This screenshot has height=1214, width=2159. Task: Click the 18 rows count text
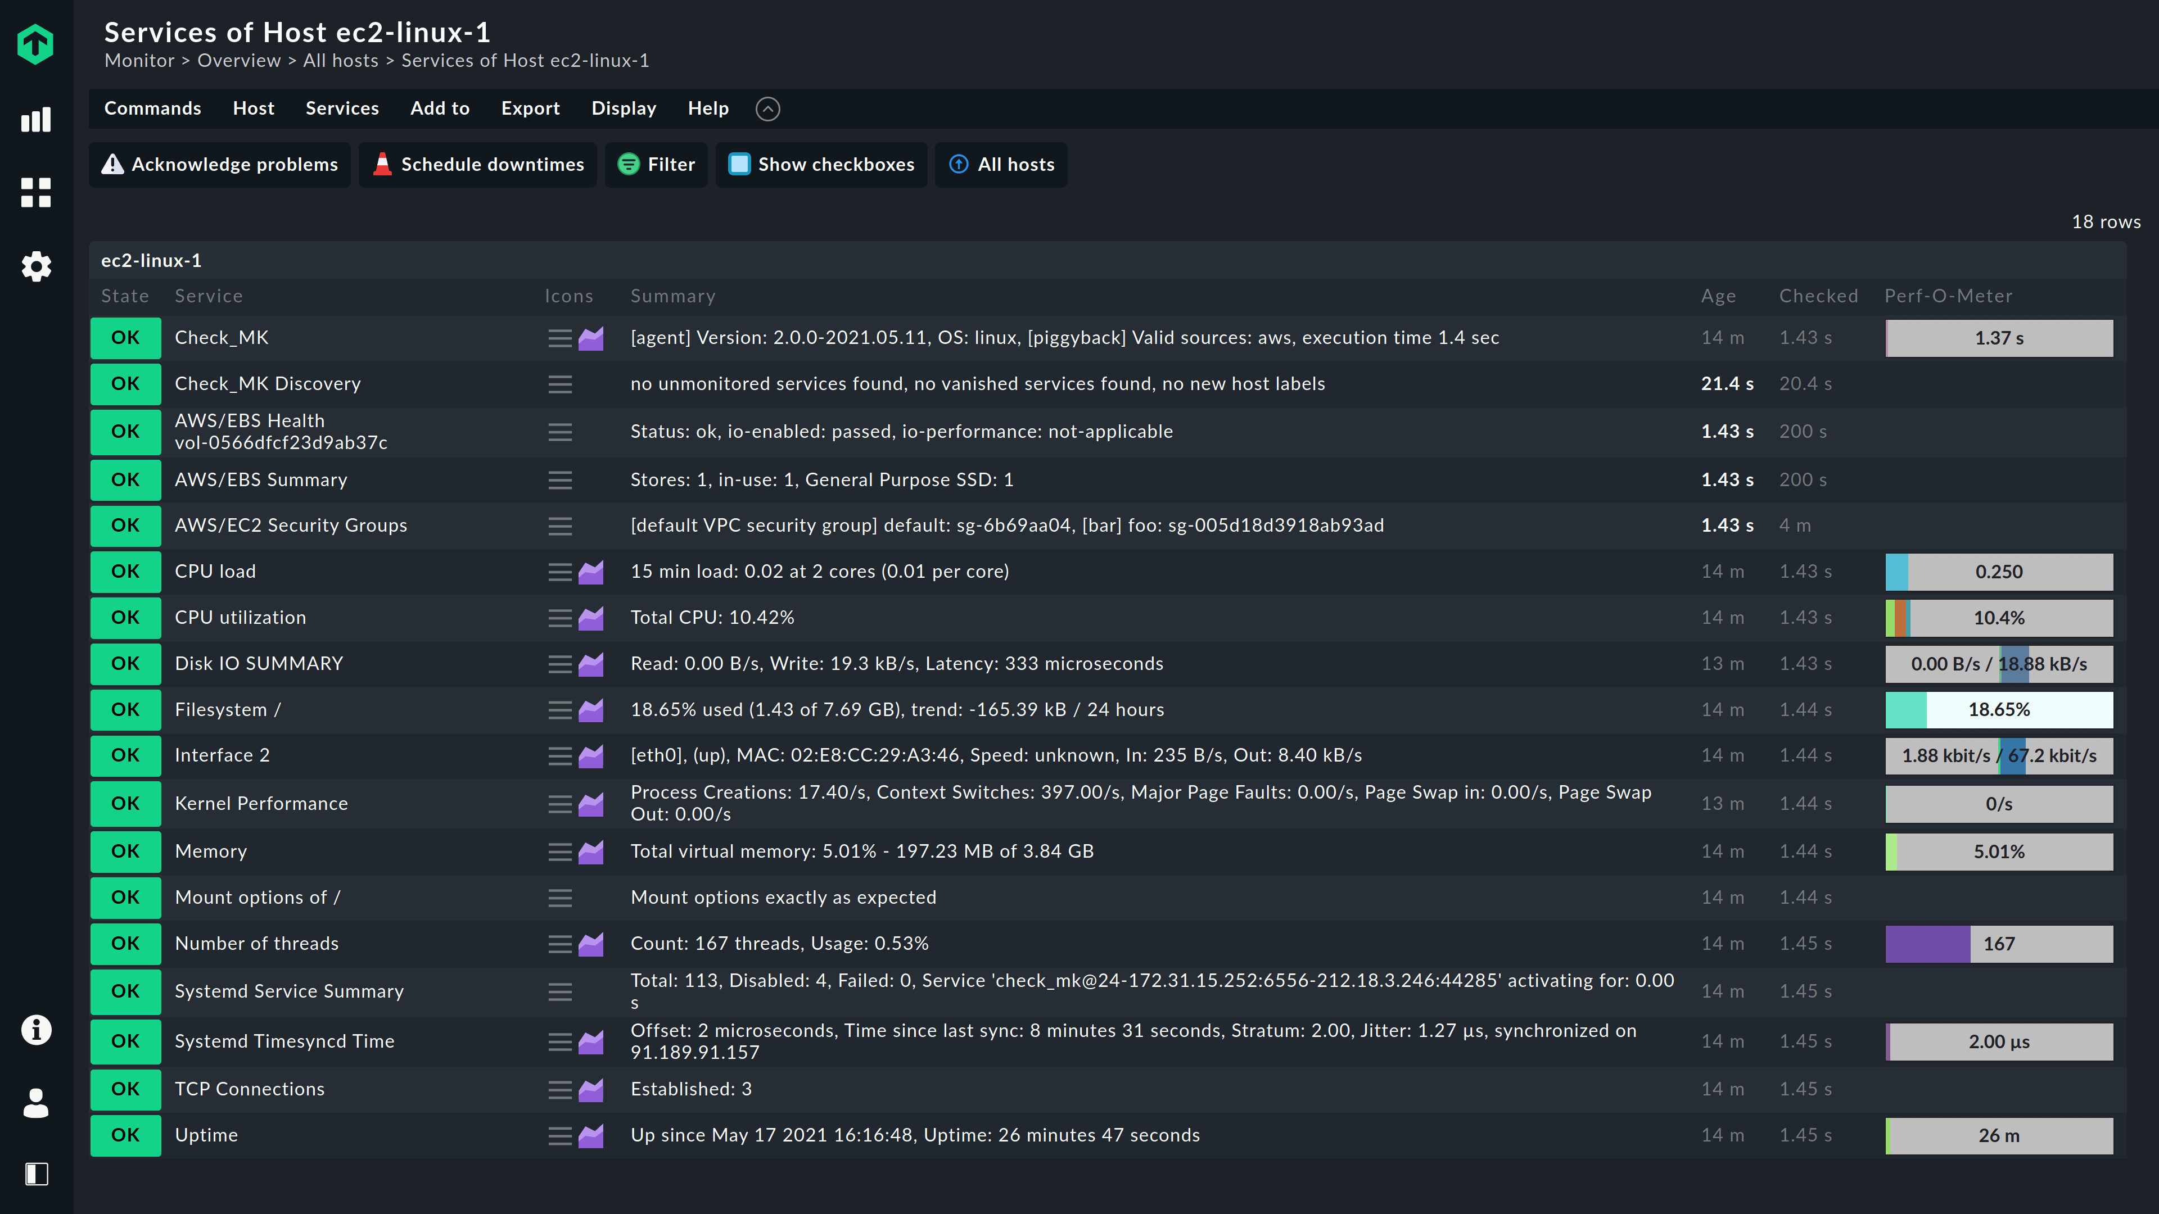[x=2106, y=222]
